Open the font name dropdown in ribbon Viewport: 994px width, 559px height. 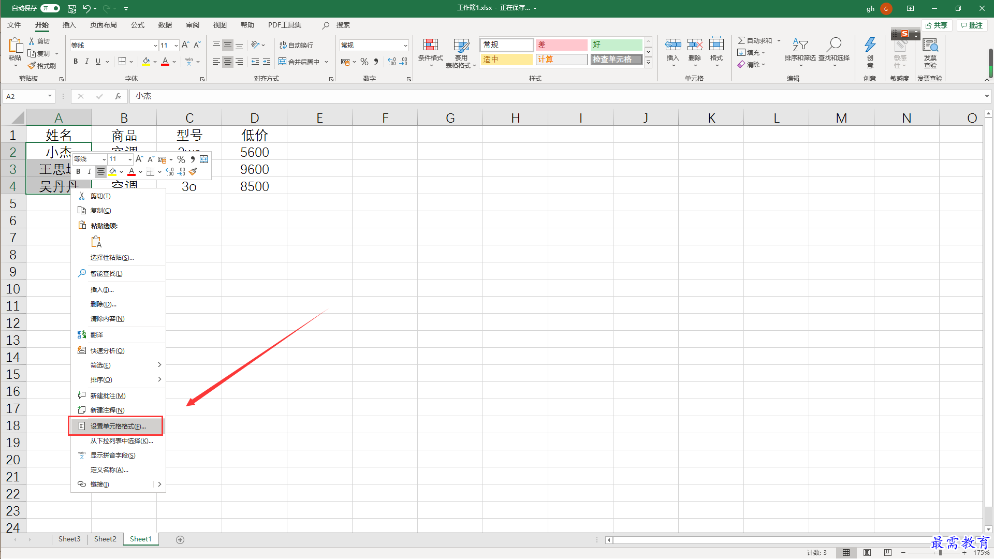click(x=155, y=46)
